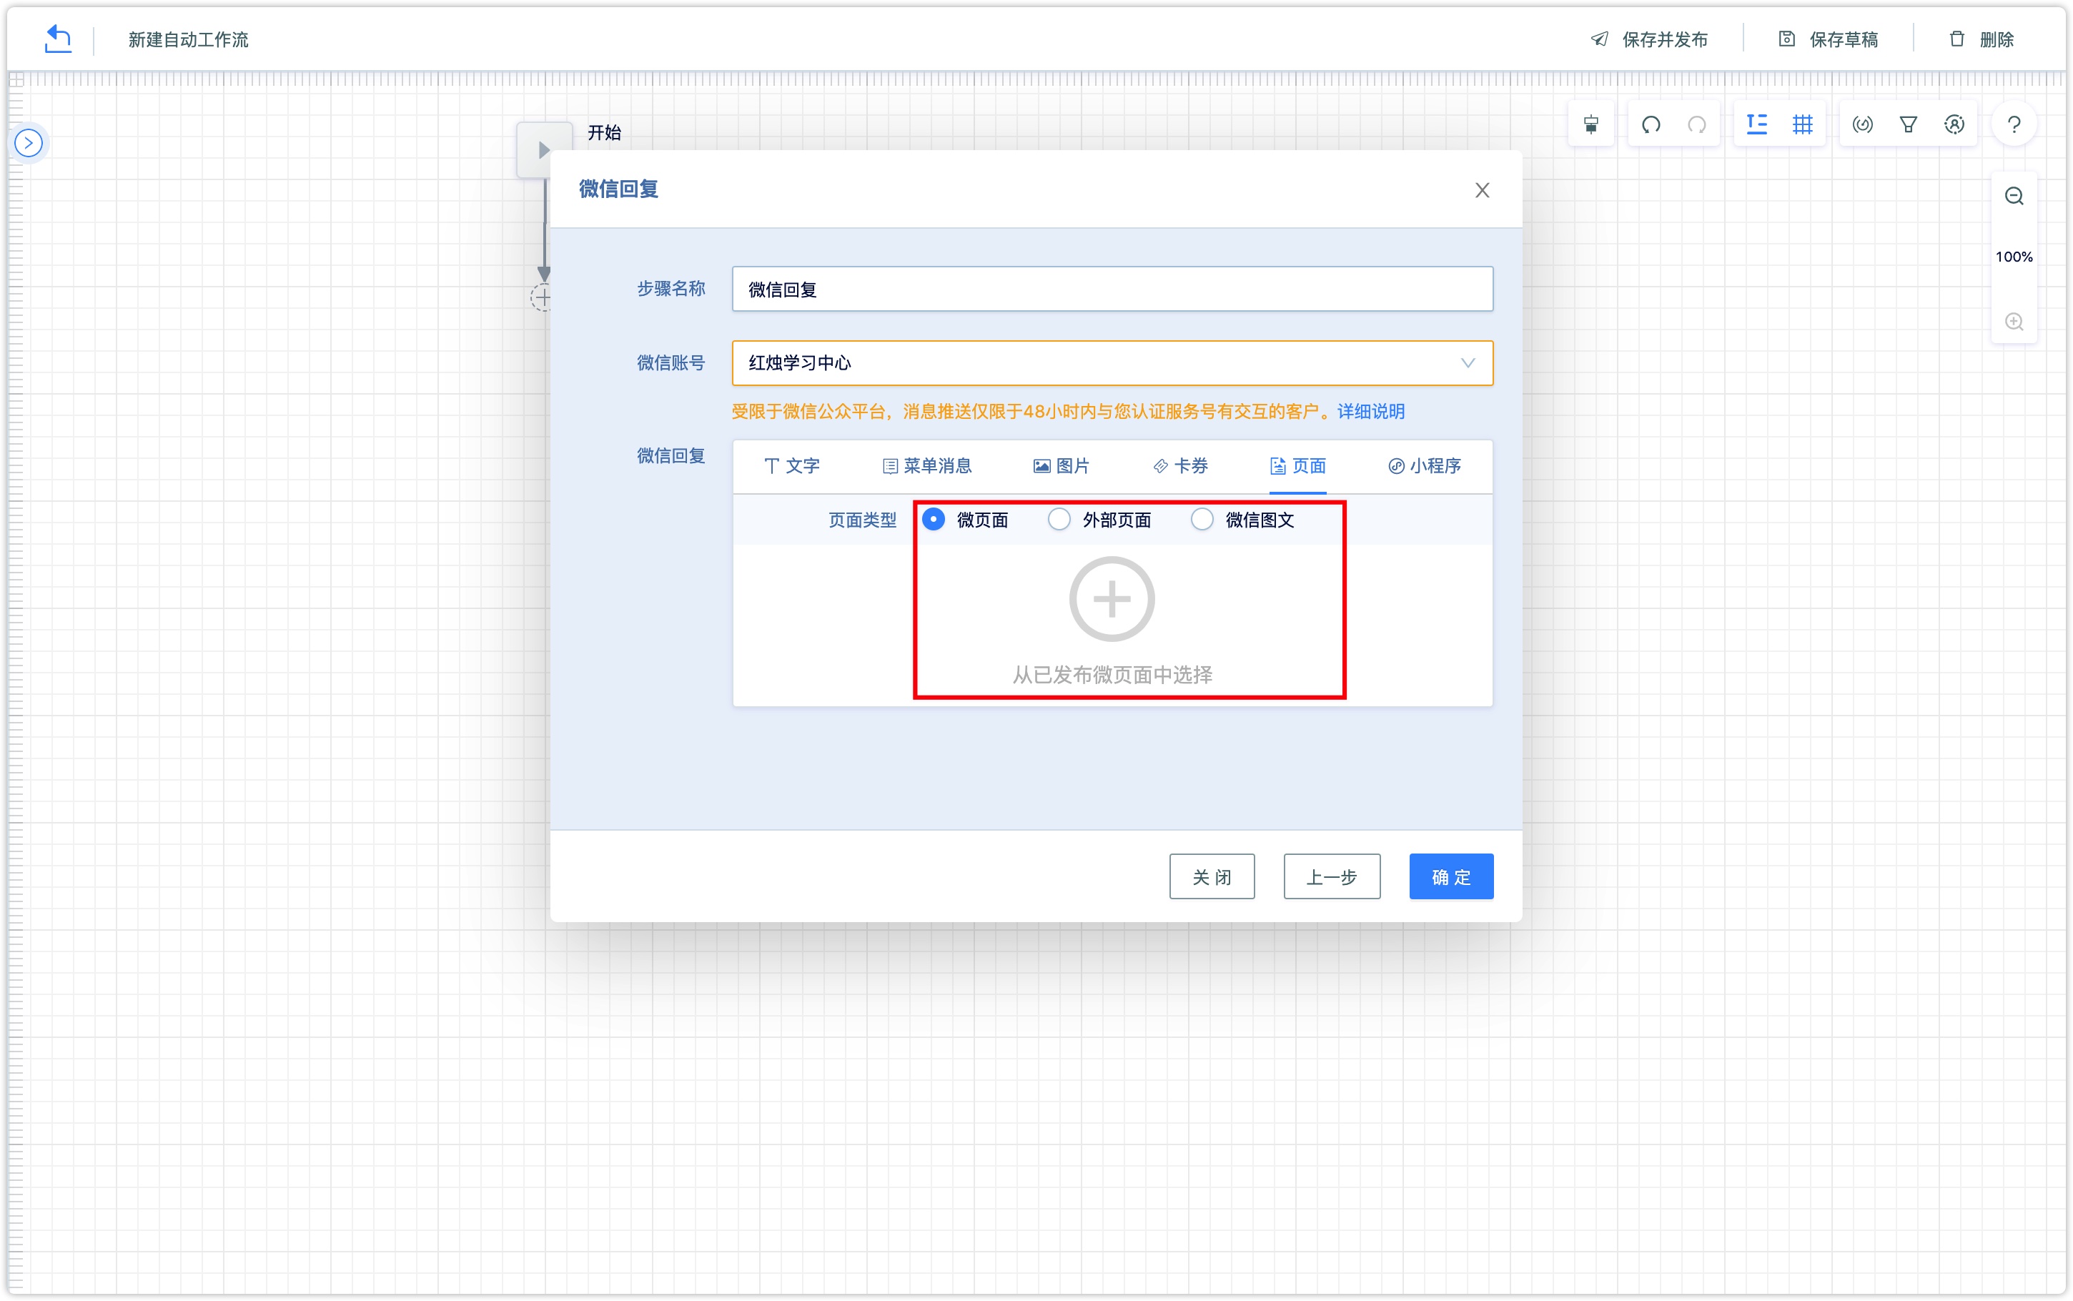Click the 开始 node label
Image resolution: width=2073 pixels, height=1301 pixels.
click(604, 132)
